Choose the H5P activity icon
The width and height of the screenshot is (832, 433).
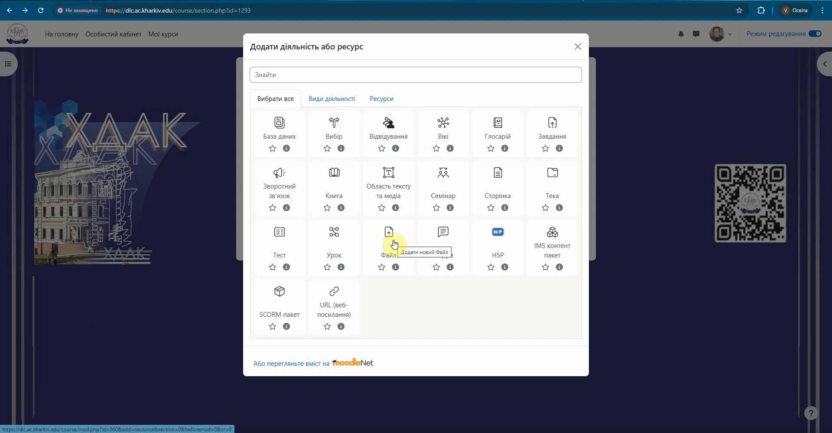[497, 232]
